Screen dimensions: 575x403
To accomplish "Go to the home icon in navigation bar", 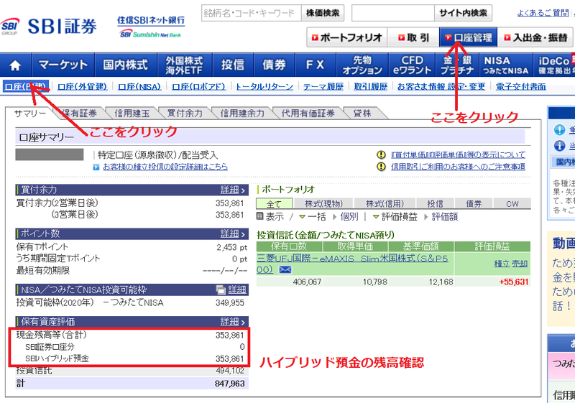I will (15, 65).
